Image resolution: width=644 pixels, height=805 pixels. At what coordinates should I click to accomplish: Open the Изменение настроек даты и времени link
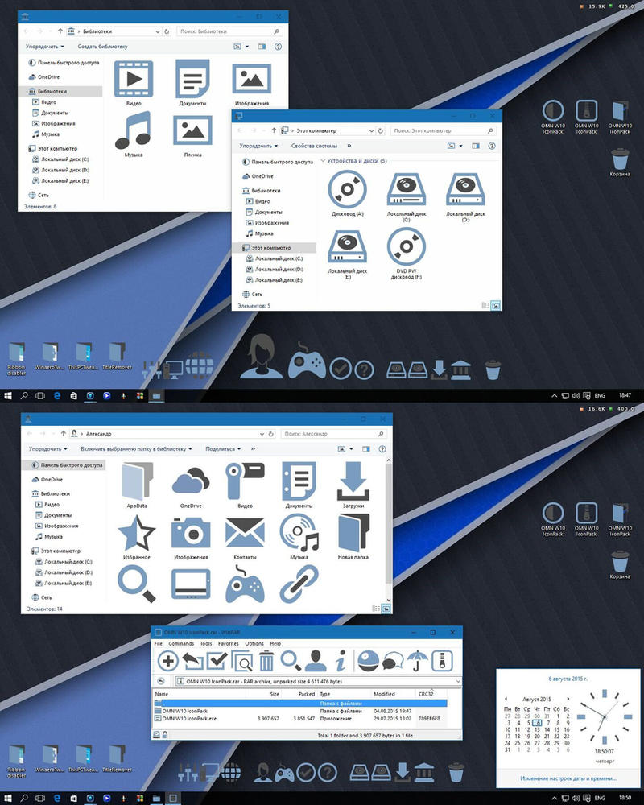tap(568, 778)
